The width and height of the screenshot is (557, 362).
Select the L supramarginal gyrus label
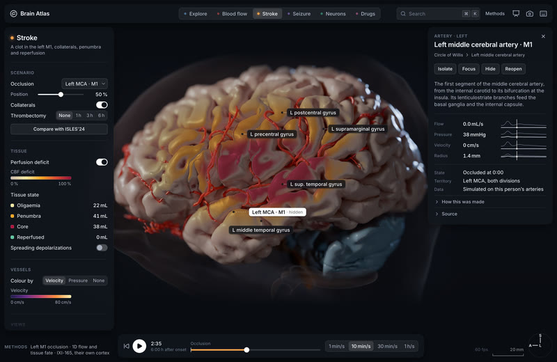(x=358, y=129)
